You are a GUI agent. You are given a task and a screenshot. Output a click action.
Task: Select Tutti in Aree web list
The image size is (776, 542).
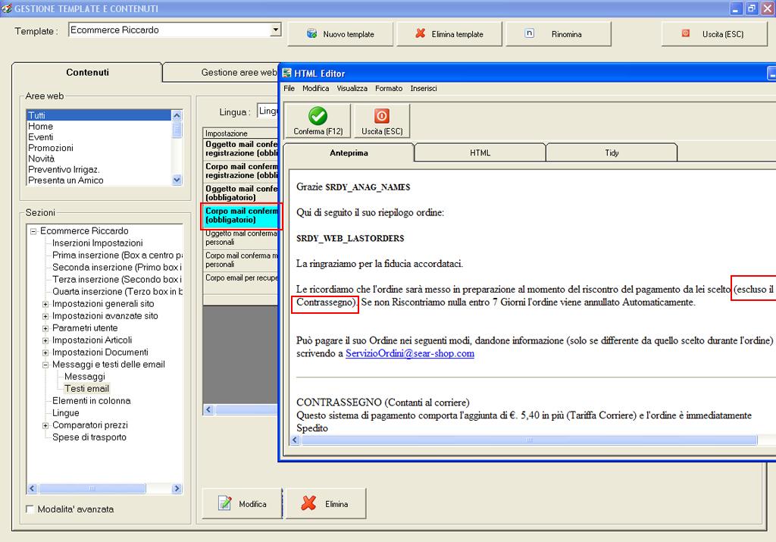pyautogui.click(x=99, y=115)
